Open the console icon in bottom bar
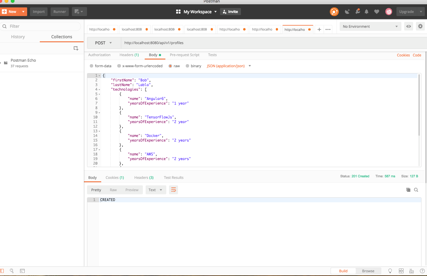The image size is (427, 276). [x=22, y=271]
